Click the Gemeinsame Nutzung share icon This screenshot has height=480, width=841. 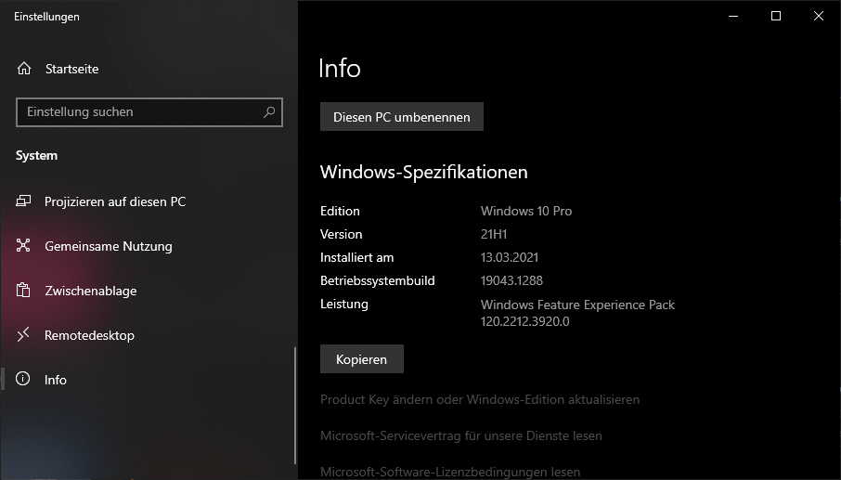tap(23, 246)
